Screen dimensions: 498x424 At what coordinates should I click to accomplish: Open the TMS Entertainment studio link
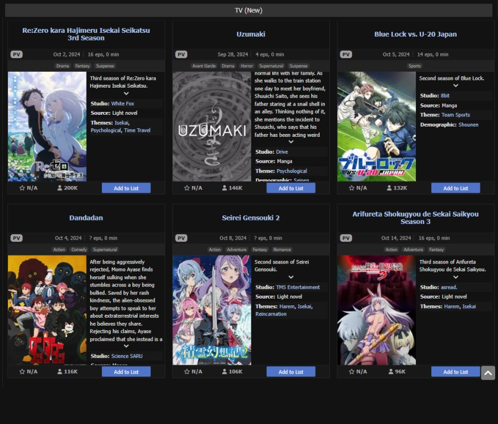tap(298, 287)
